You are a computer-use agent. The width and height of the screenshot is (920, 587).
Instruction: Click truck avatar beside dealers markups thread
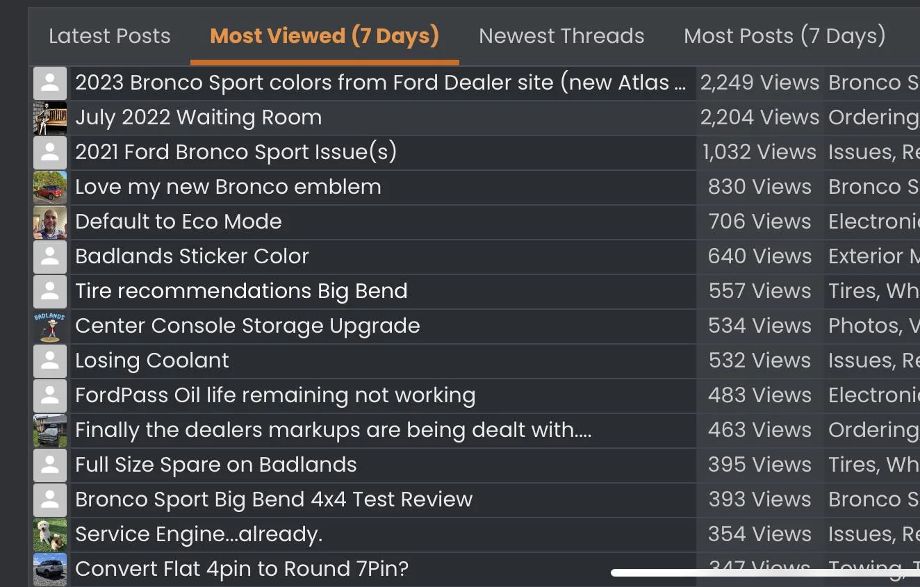coord(50,431)
